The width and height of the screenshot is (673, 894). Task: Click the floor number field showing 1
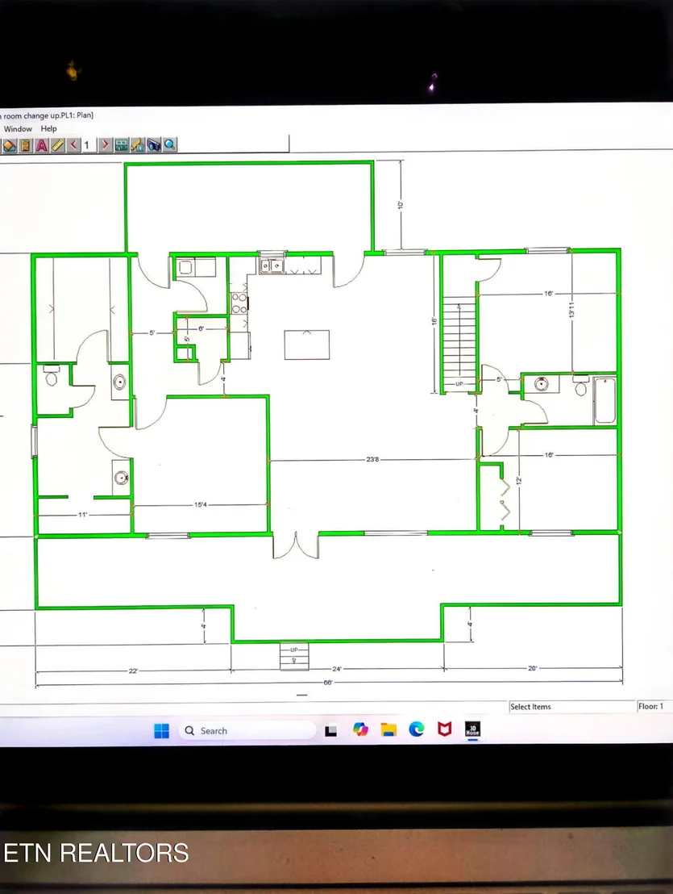click(88, 145)
